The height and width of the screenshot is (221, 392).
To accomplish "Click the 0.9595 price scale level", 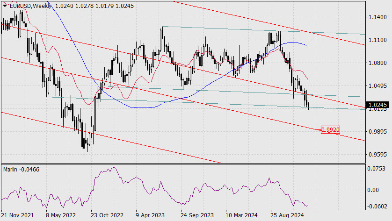I will tap(377, 155).
